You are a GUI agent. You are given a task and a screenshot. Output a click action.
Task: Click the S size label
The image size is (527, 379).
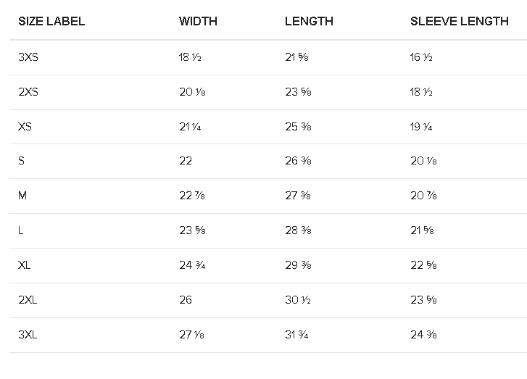(21, 161)
